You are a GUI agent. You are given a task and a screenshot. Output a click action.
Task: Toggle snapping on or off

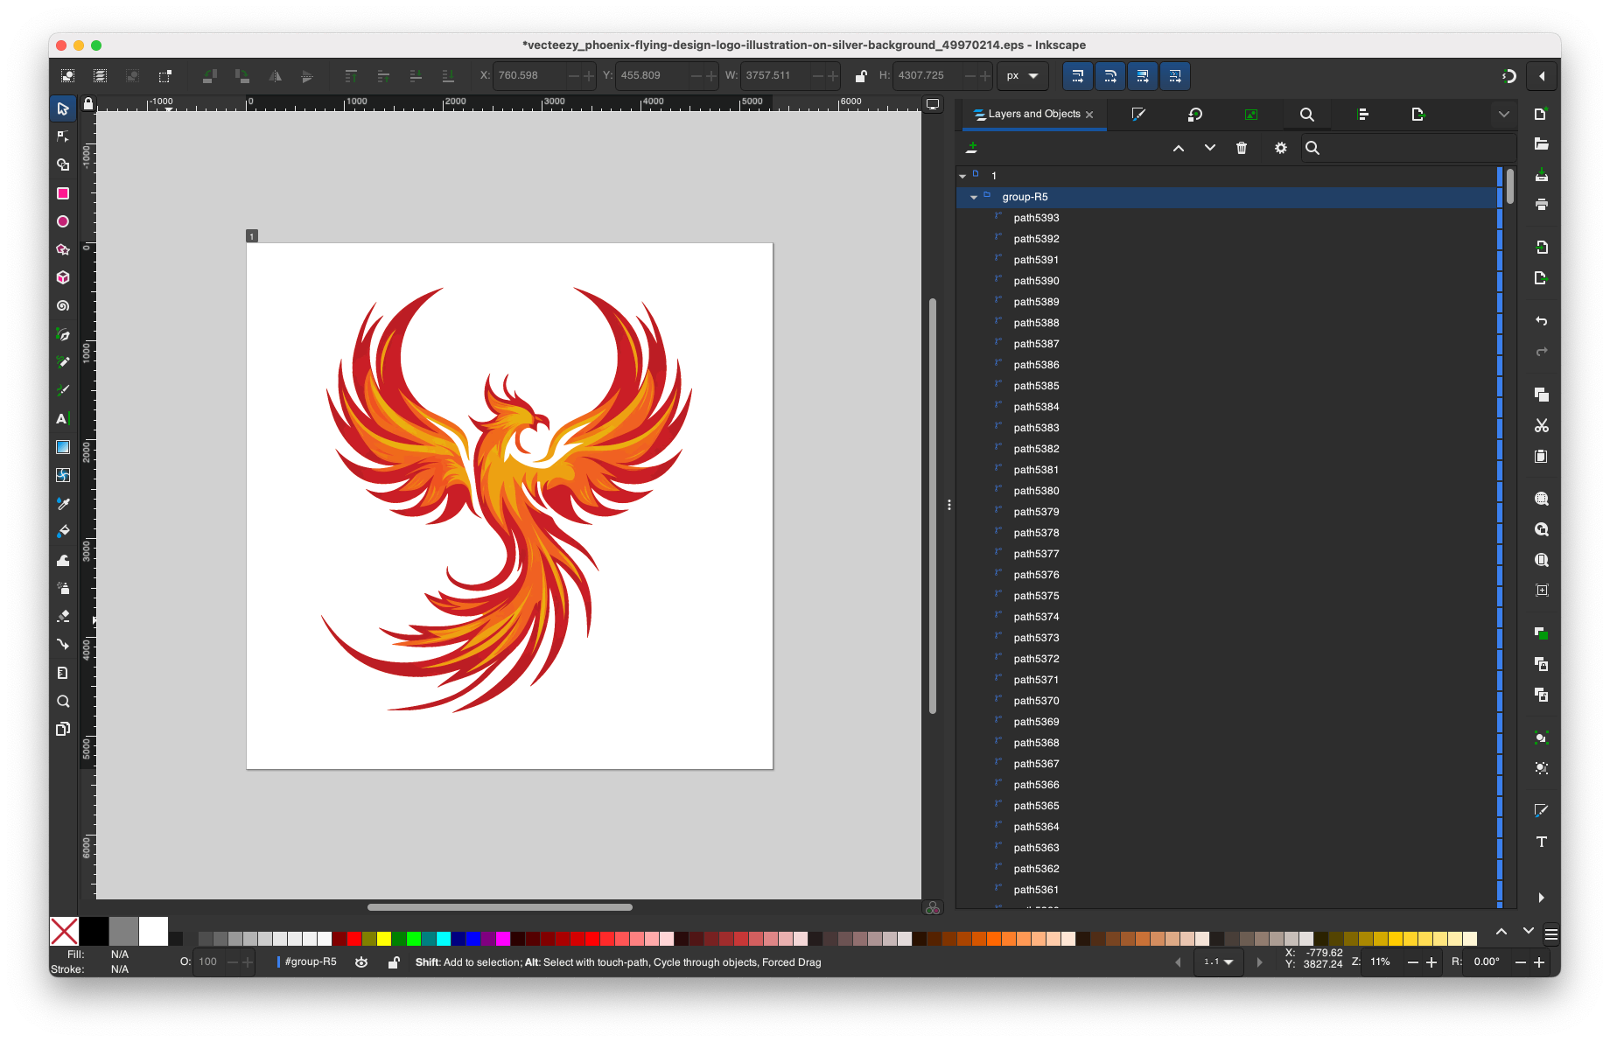click(x=1508, y=76)
